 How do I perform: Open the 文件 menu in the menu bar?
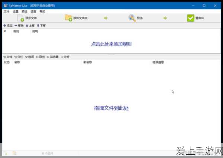tap(6, 11)
